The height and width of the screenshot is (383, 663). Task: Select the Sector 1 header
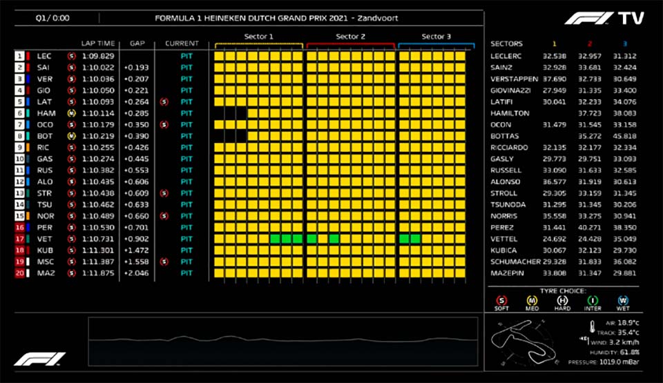point(258,37)
